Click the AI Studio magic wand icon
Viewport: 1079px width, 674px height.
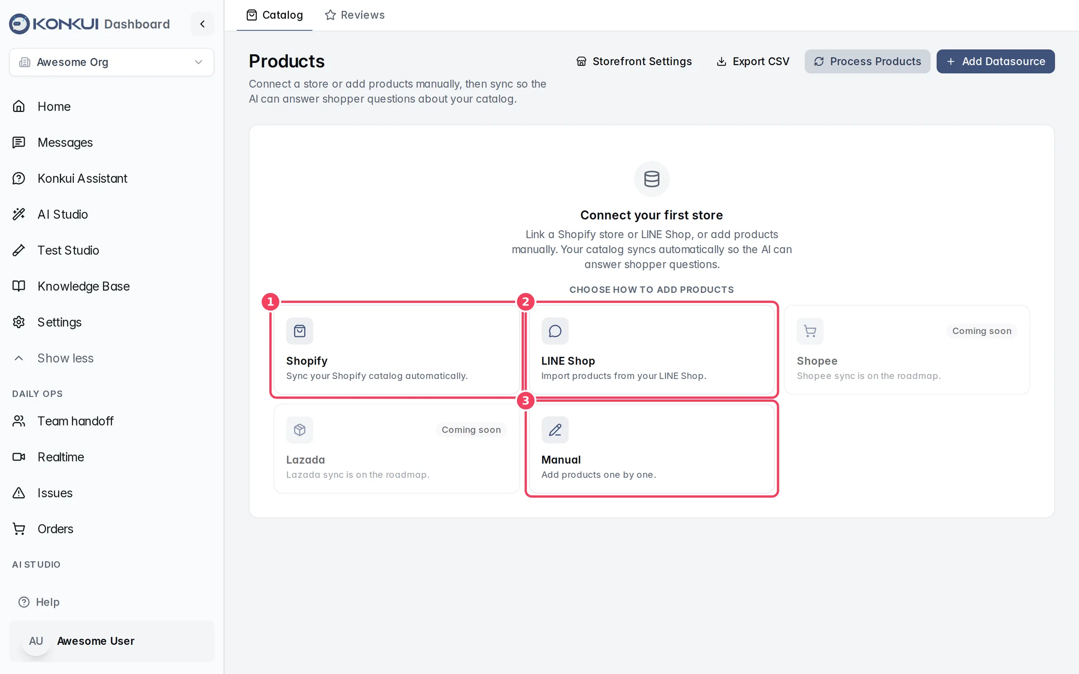tap(19, 214)
